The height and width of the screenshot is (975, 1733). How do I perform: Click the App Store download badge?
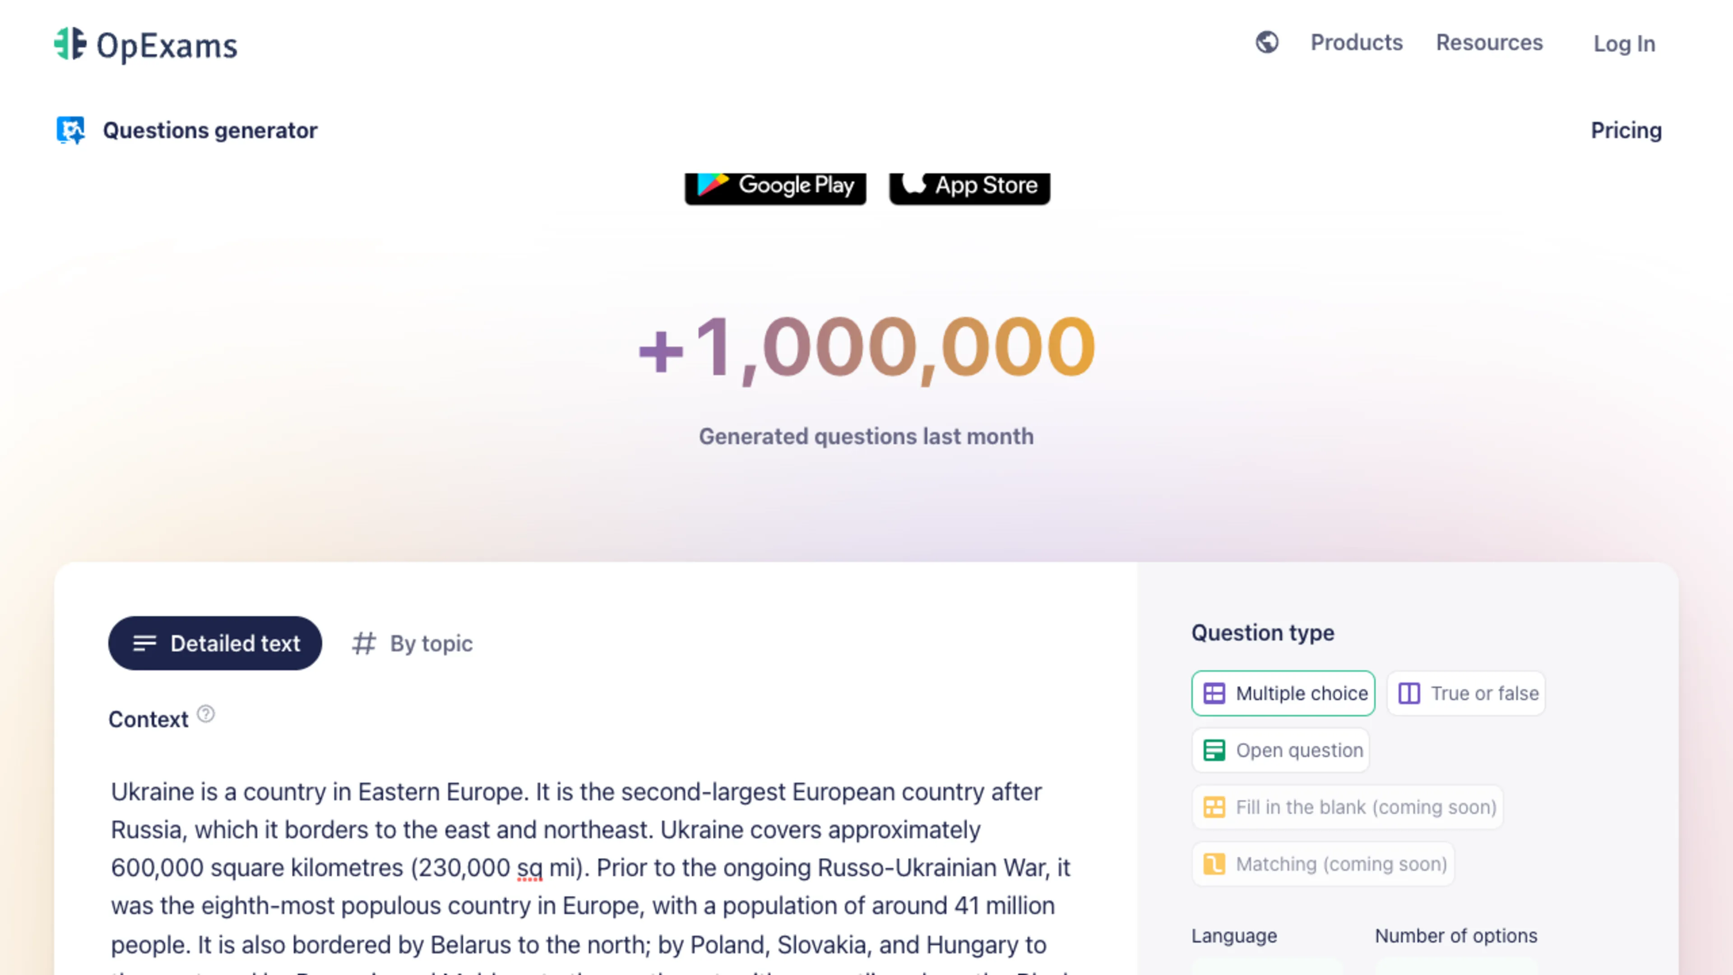(969, 187)
